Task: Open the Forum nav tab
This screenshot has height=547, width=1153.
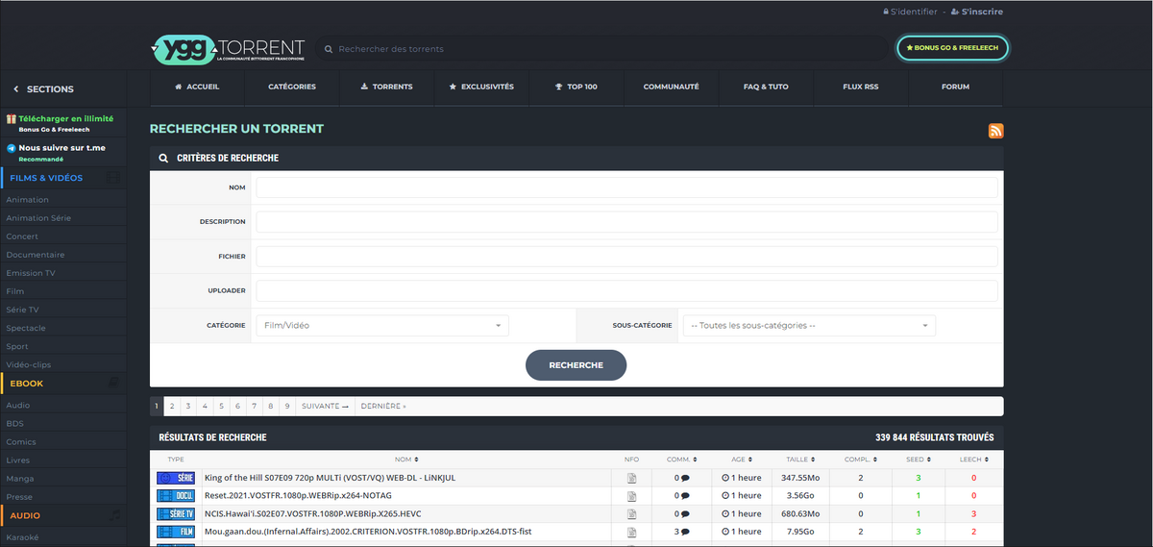Action: tap(955, 87)
